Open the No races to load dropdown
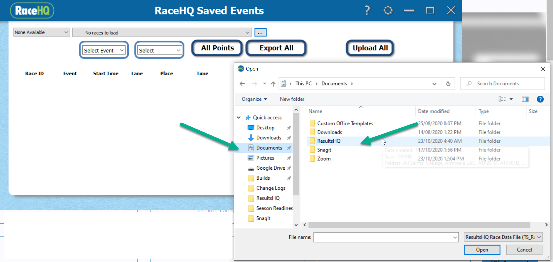Viewport: 553px width, 262px height. tap(162, 33)
